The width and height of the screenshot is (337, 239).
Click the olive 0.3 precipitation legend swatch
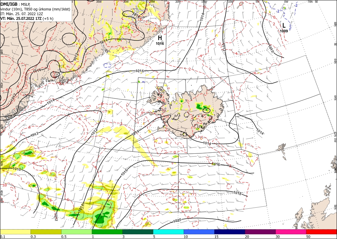click(46, 232)
